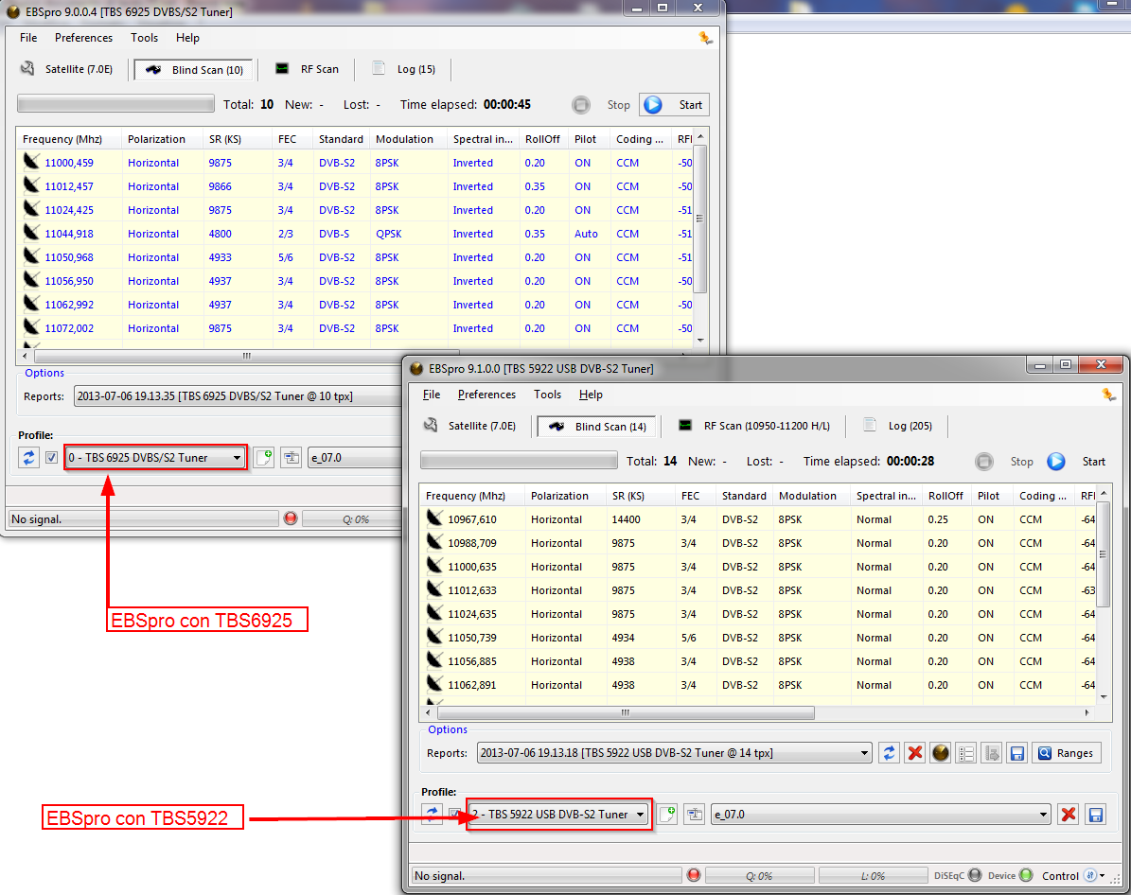Viewport: 1131px width, 895px height.
Task: Click the list view icon beside Reports
Action: click(x=965, y=753)
